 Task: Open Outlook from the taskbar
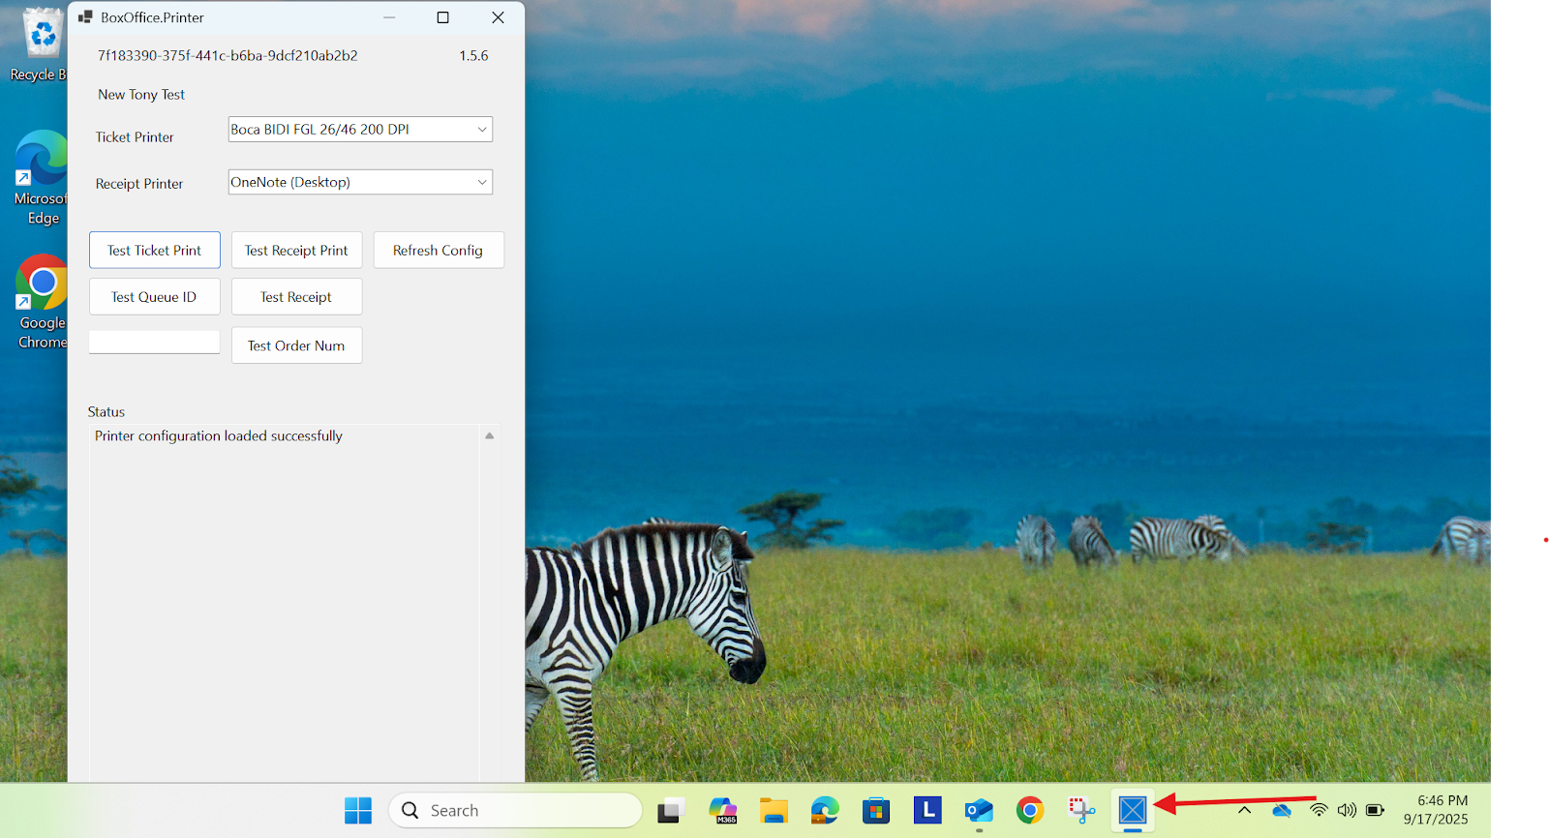pyautogui.click(x=979, y=810)
